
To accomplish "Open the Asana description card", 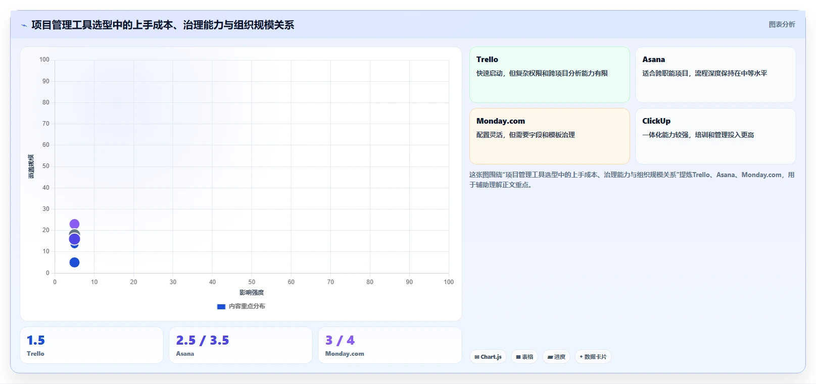I will [715, 75].
